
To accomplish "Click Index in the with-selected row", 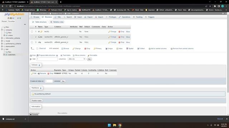I will click(x=120, y=49).
